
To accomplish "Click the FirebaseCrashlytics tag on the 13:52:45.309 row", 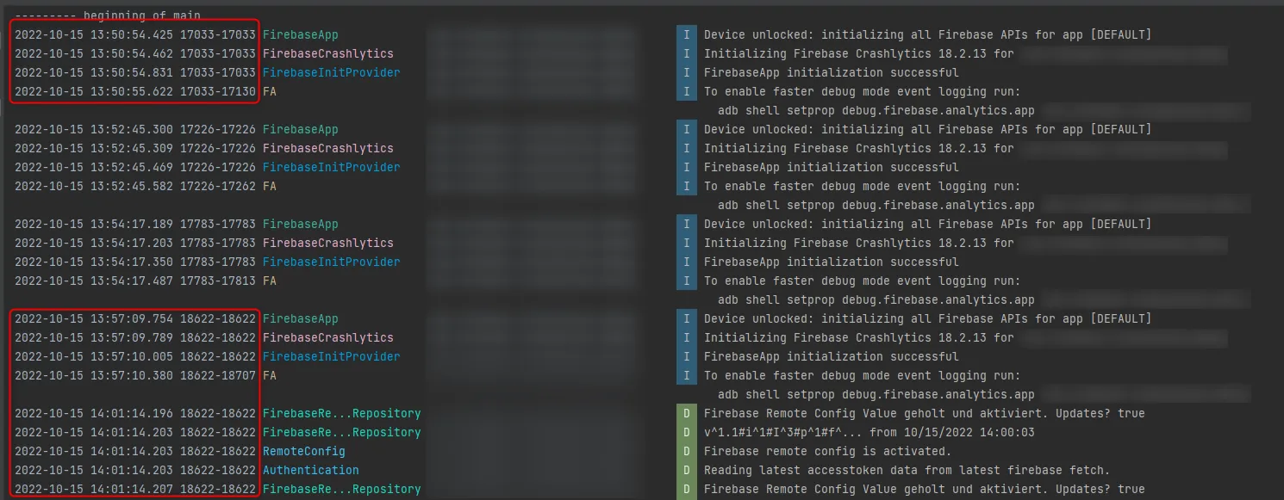I will pos(327,149).
